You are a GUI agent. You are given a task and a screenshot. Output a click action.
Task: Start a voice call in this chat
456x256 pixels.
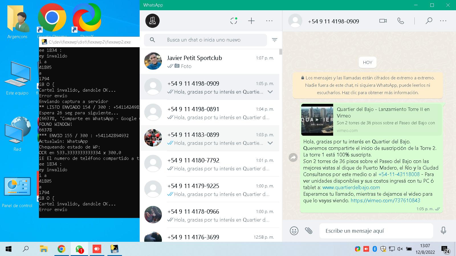pos(401,21)
